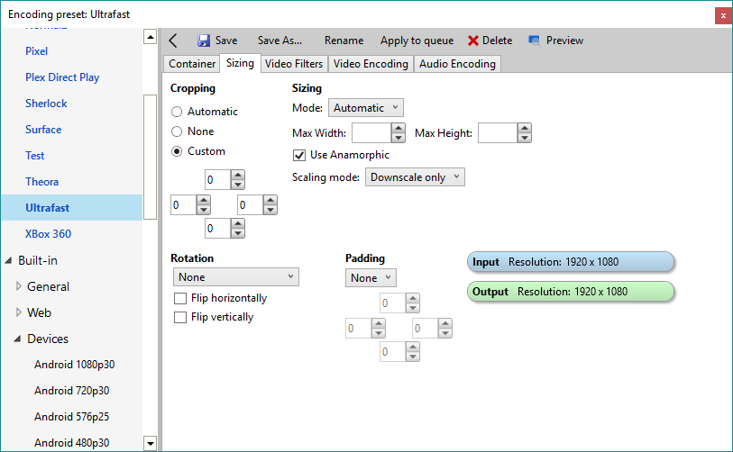Image resolution: width=733 pixels, height=452 pixels.
Task: Click the Save As... button
Action: click(279, 41)
